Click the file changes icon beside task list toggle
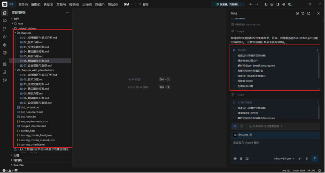325x173 pixels. (x=242, y=126)
